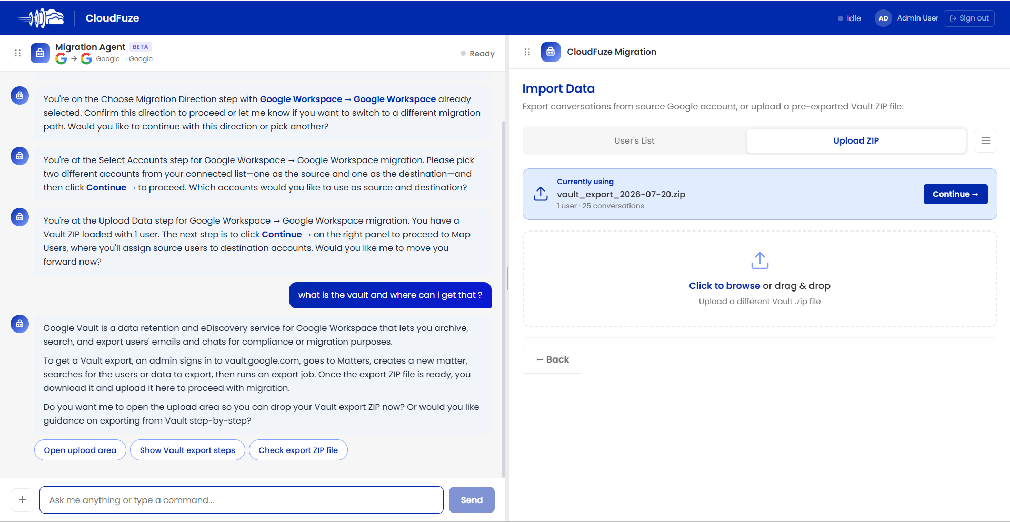Click bot avatar beside Google Vault explanation
Image resolution: width=1010 pixels, height=522 pixels.
19,324
